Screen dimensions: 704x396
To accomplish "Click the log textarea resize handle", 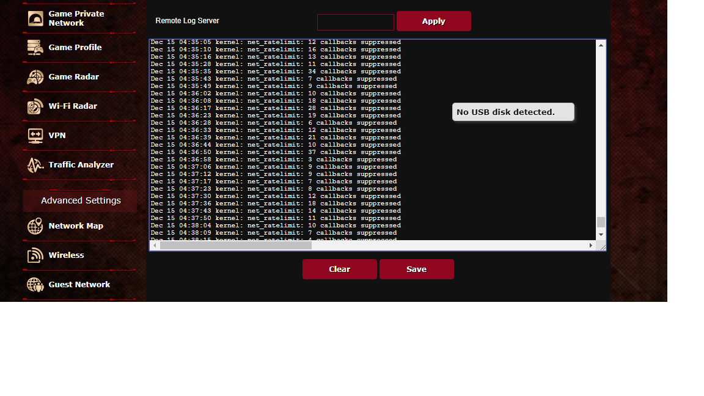I will pos(603,247).
